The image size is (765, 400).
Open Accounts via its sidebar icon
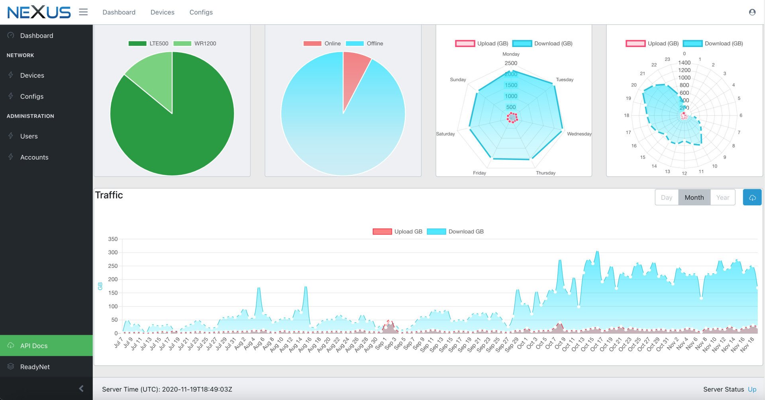[11, 157]
